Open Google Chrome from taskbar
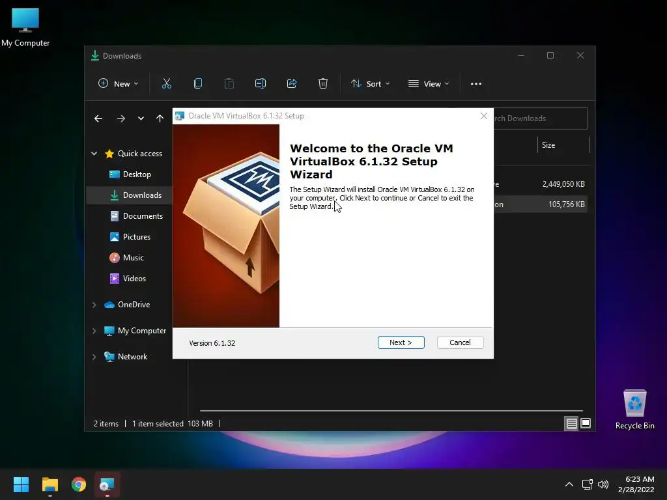The width and height of the screenshot is (667, 500). coord(79,484)
